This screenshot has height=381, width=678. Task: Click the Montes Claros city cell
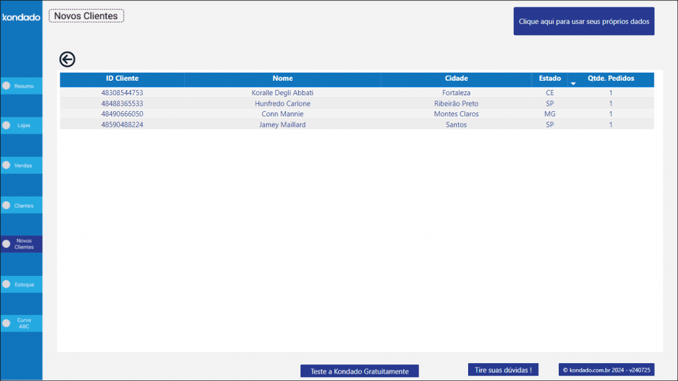(456, 114)
